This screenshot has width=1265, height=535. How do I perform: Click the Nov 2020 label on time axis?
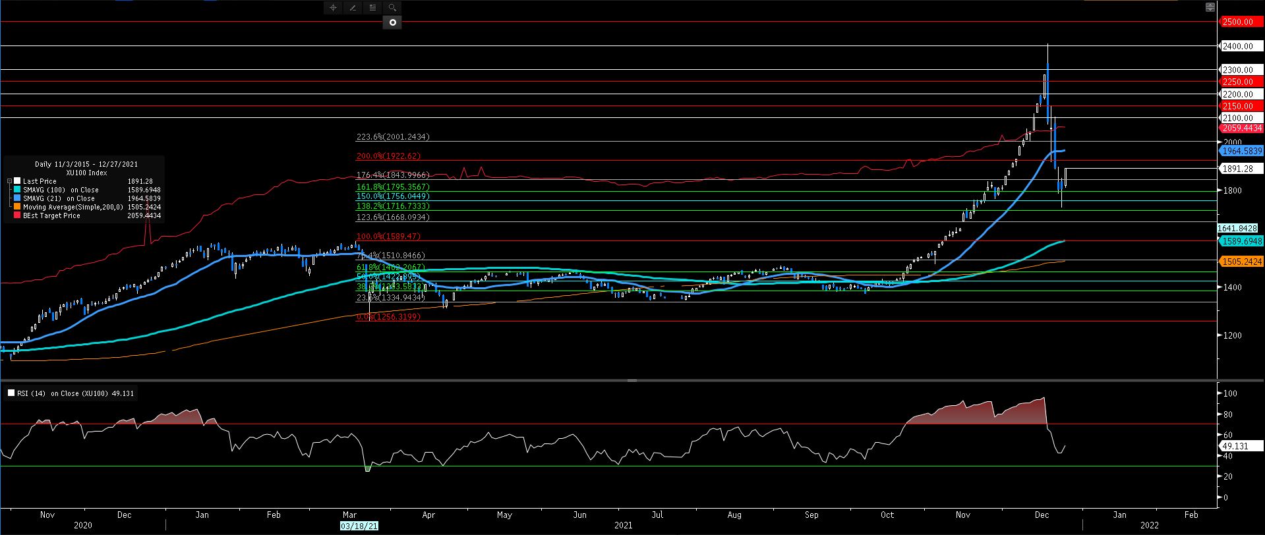(47, 515)
